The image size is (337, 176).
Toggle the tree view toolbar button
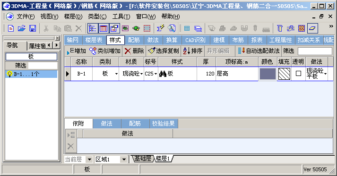(93, 28)
